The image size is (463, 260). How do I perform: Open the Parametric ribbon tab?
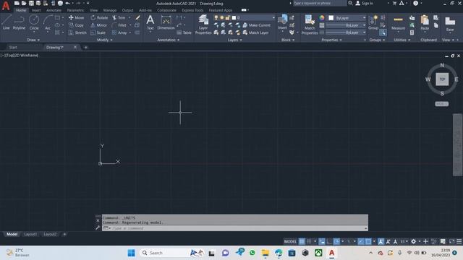coord(75,10)
